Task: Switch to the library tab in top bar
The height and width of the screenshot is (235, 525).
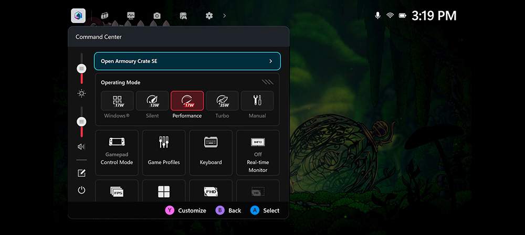Action: click(x=105, y=16)
